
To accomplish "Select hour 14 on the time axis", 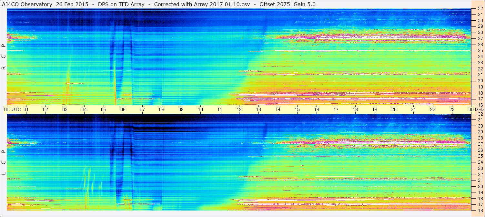I will [278, 109].
